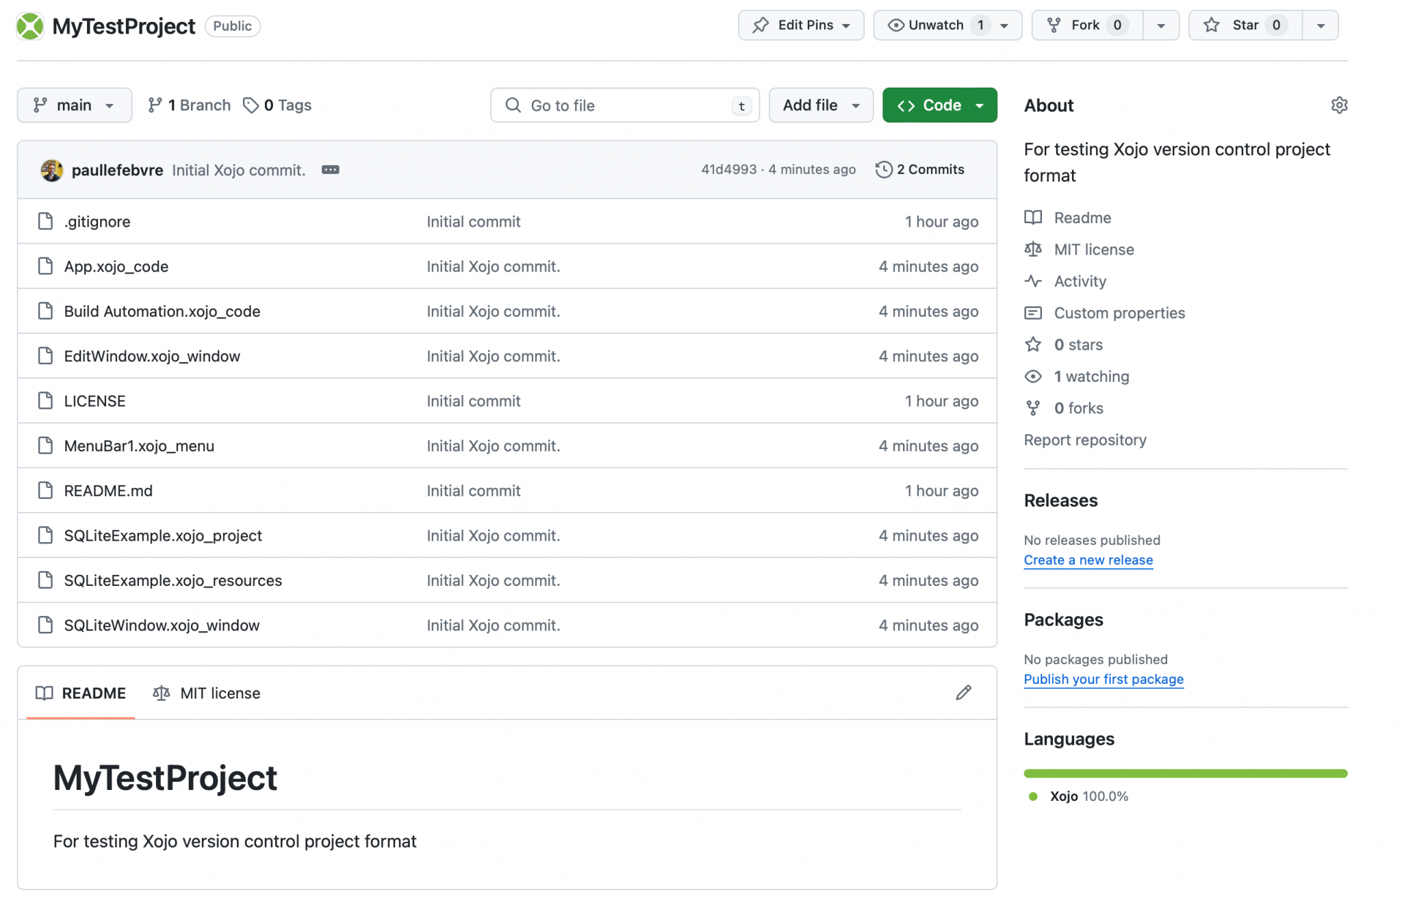Open the Unwatch notifications dropdown
Image resolution: width=1402 pixels, height=907 pixels.
tap(947, 25)
